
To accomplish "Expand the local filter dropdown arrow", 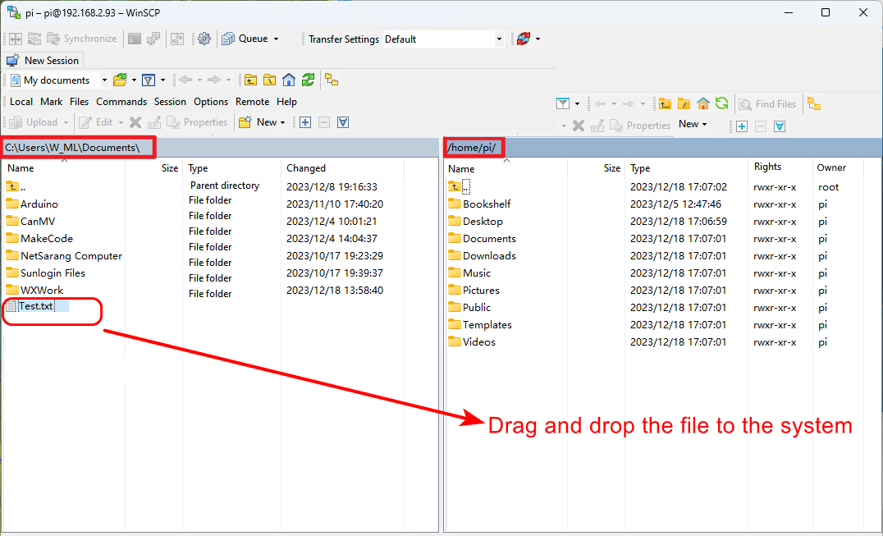I will [162, 80].
